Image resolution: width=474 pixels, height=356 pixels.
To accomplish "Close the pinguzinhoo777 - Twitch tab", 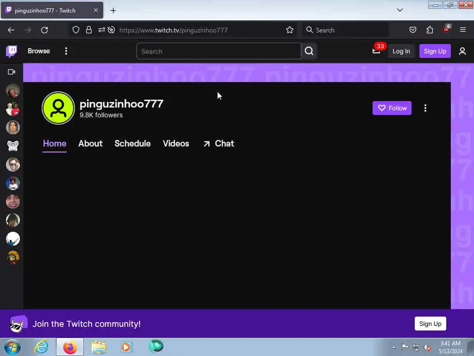I will (x=95, y=10).
